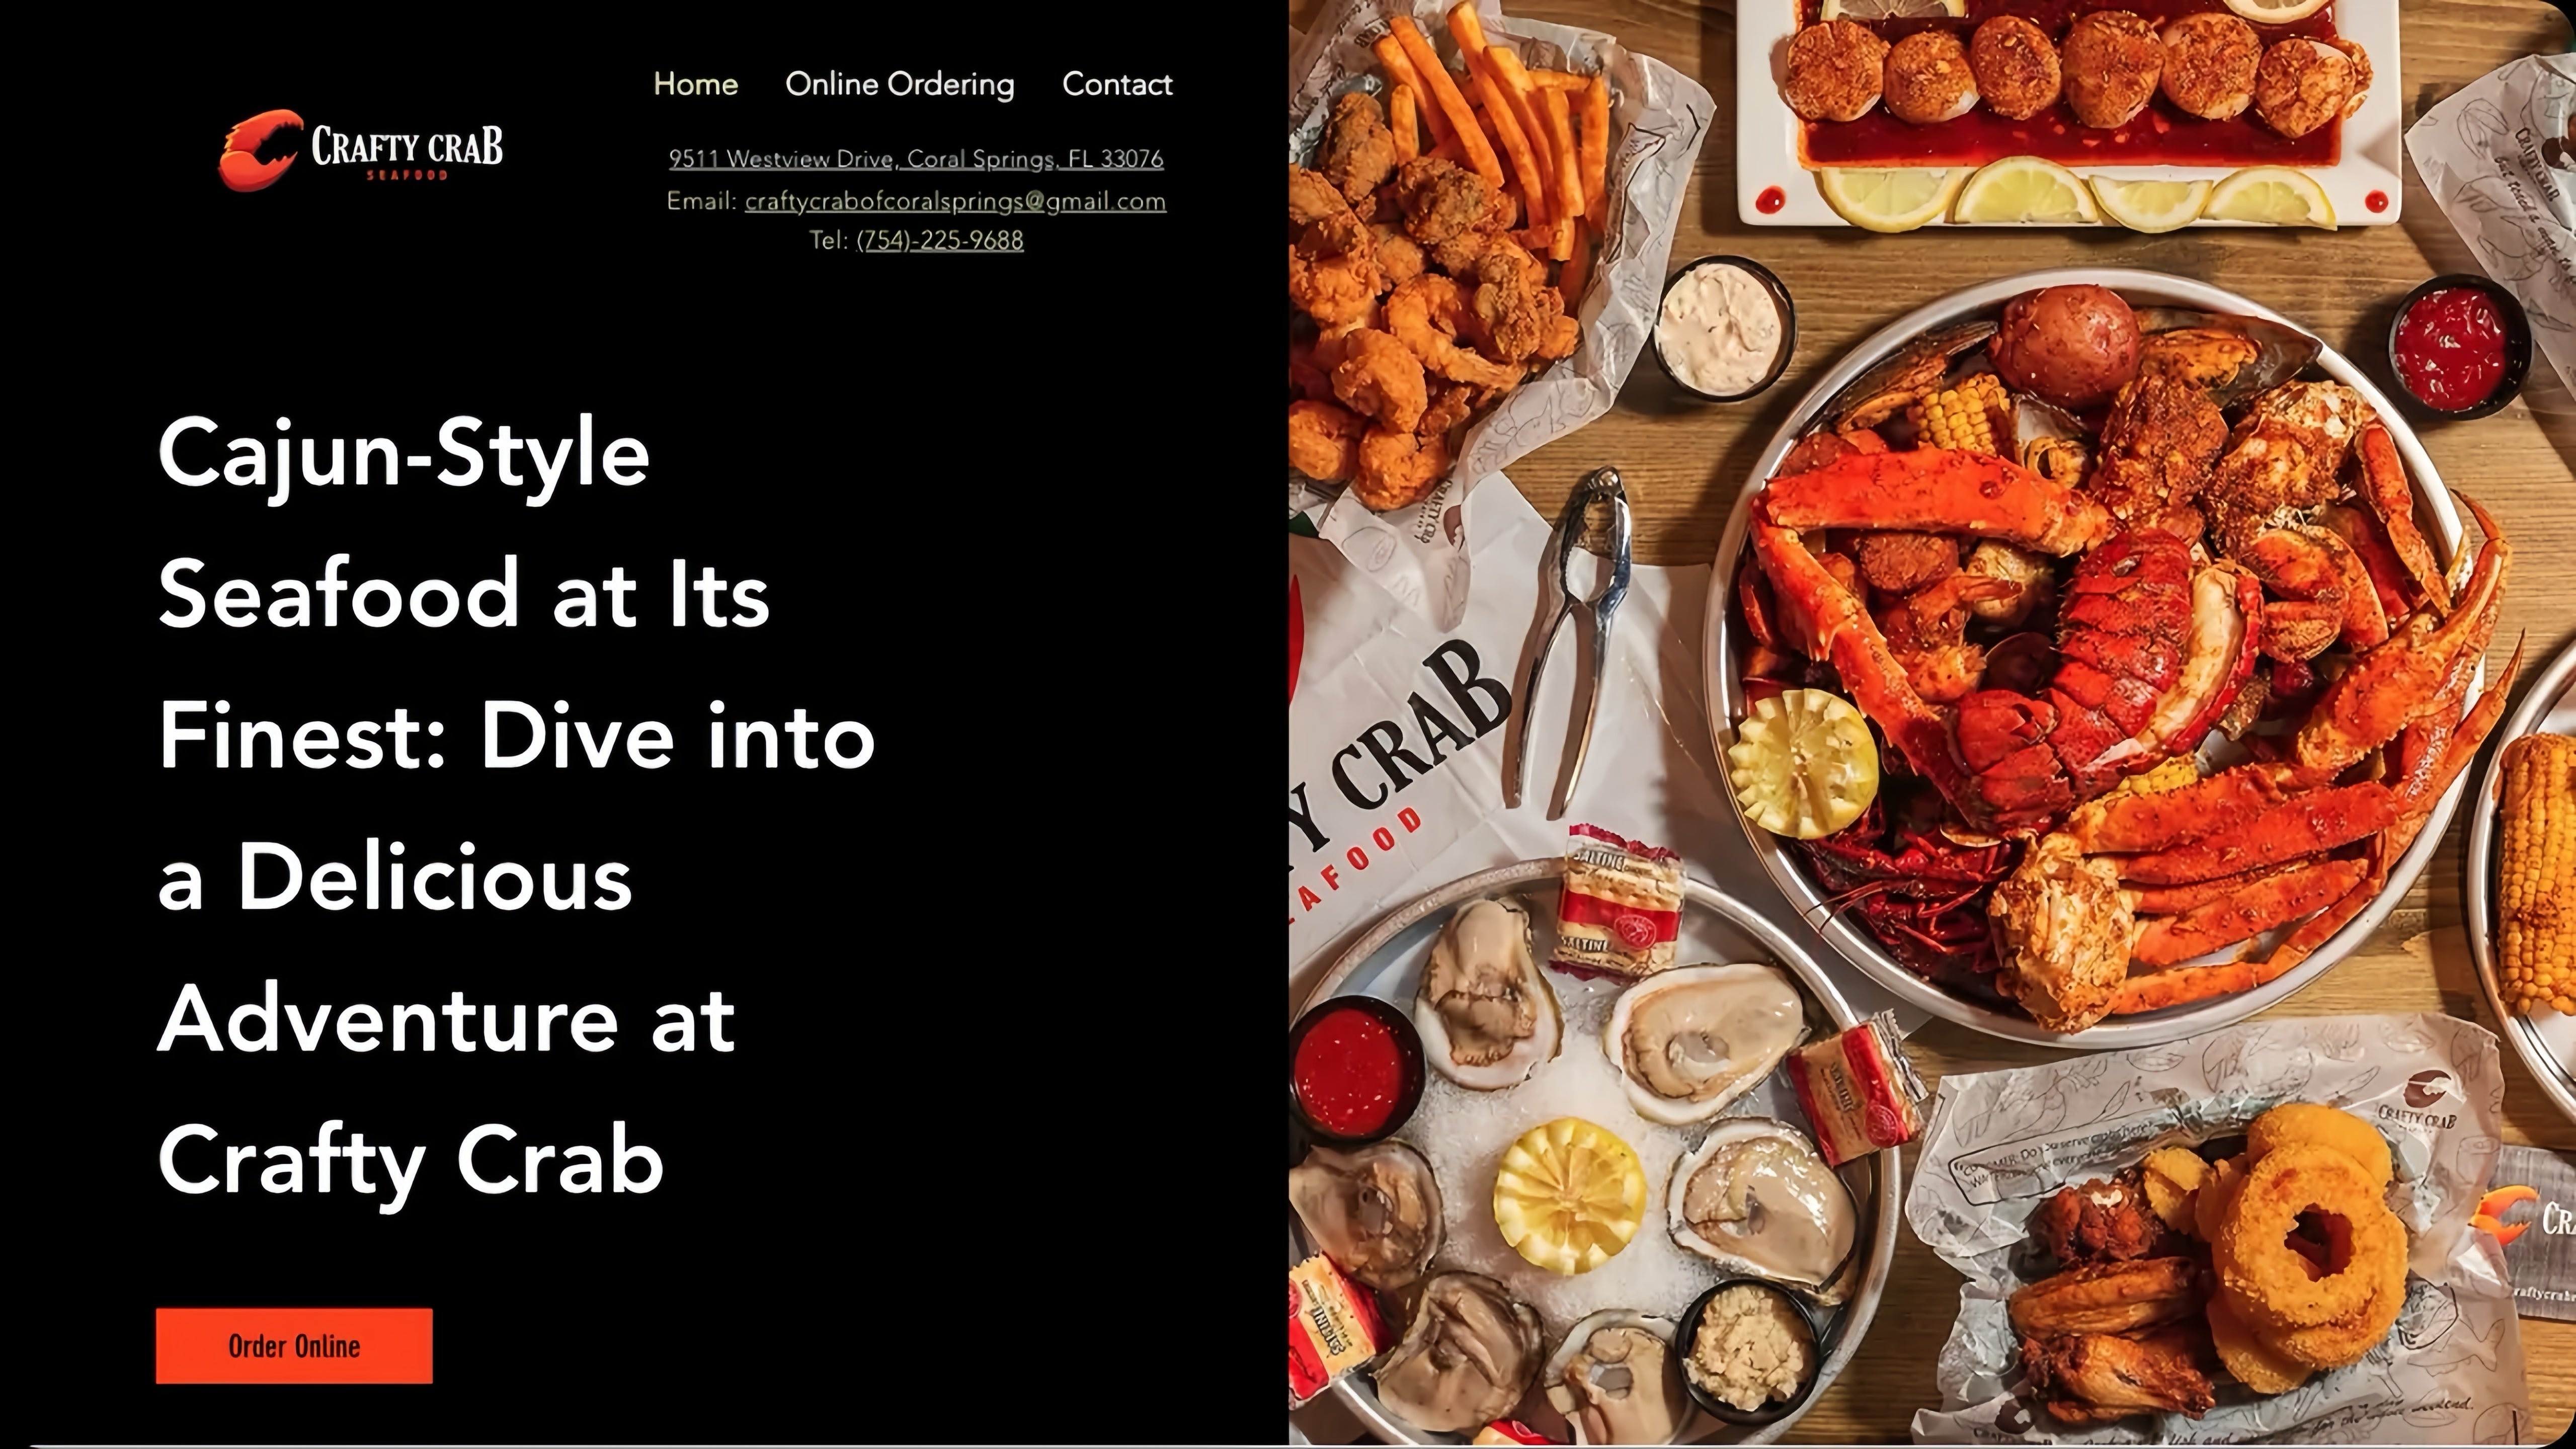Click the Crafty Crab logo wordmark
This screenshot has width=2576, height=1449.
coord(407,150)
